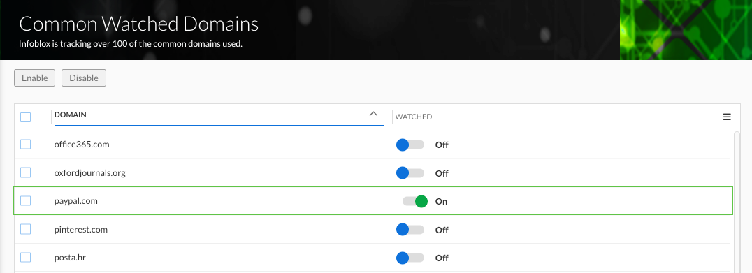Viewport: 752px width, 273px height.
Task: Click the Enable button
Action: [34, 78]
